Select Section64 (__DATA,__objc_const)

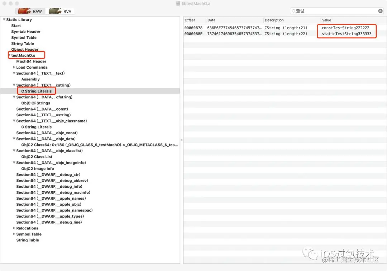click(x=47, y=133)
